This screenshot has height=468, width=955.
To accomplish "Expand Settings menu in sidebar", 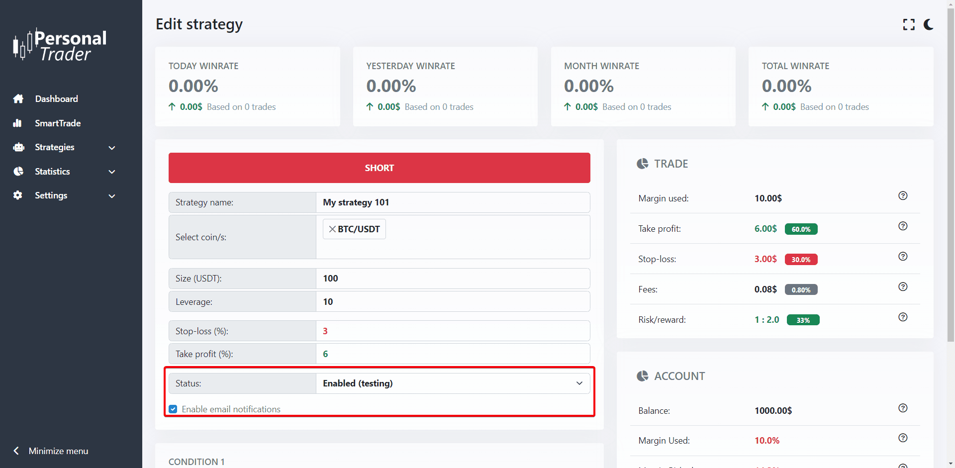I will (65, 195).
